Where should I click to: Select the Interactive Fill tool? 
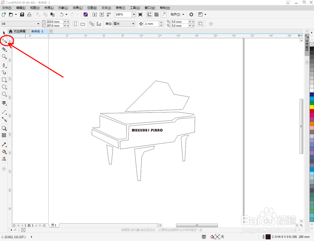point(4,152)
